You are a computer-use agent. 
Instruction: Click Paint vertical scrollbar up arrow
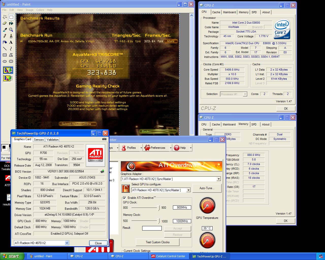click(x=192, y=15)
